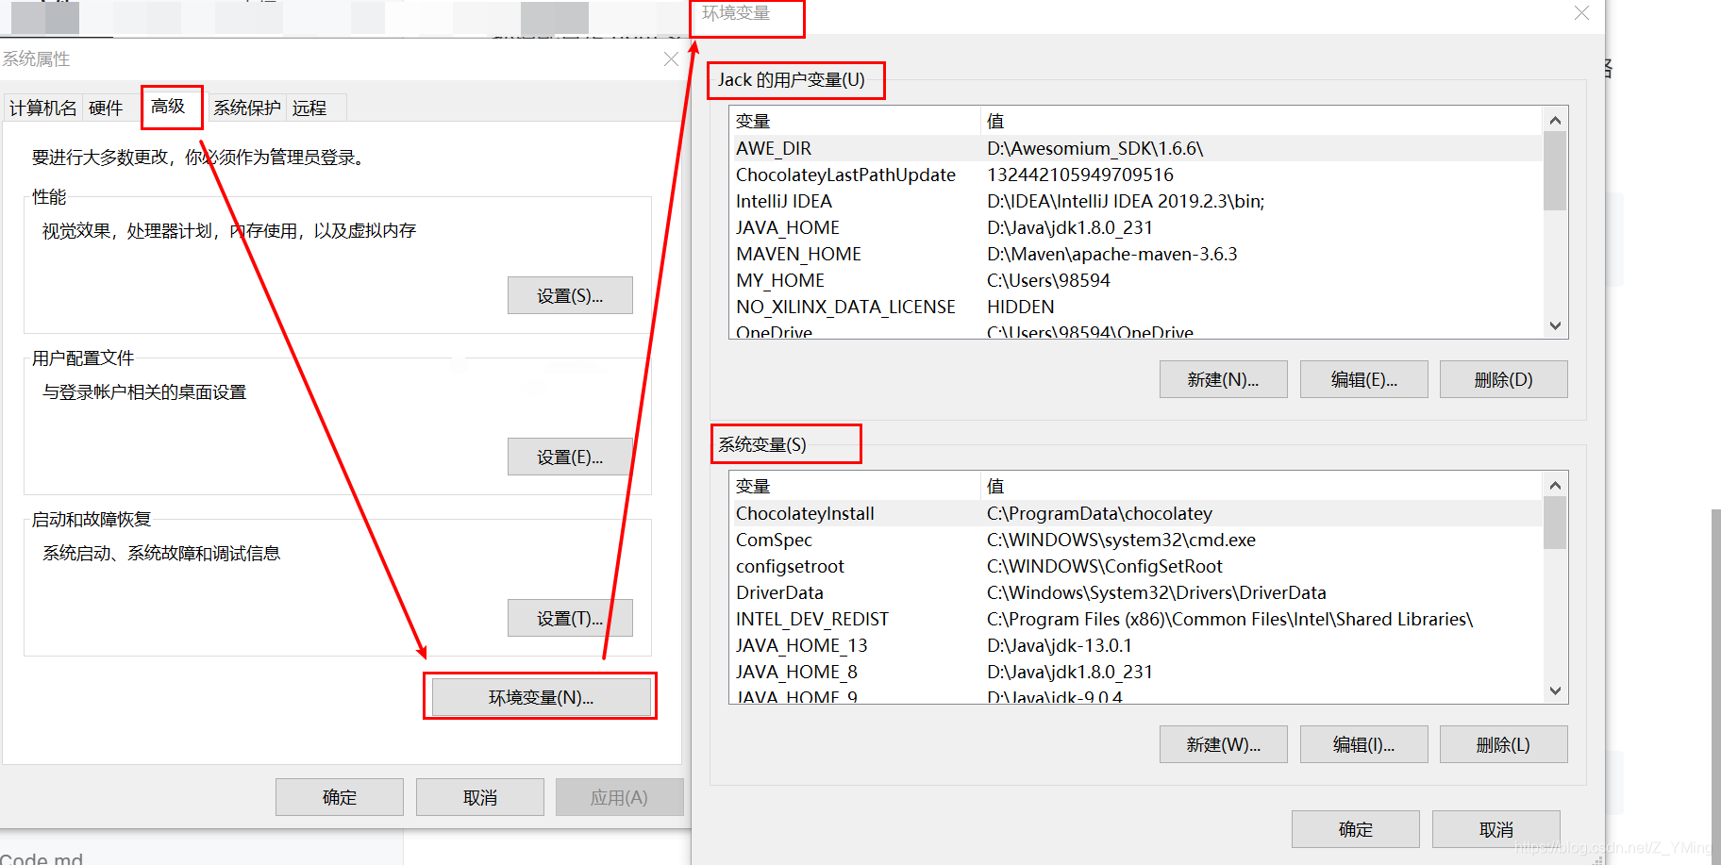Click user variables scrollbar up arrow
Viewport: 1721px width, 865px height.
pos(1555,120)
